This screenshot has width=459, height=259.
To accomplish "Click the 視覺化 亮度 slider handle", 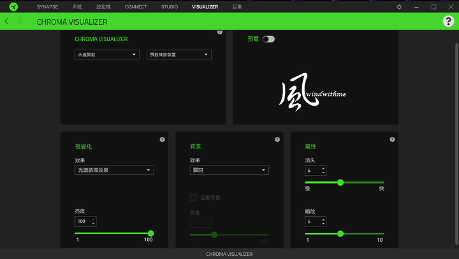I will tap(150, 234).
